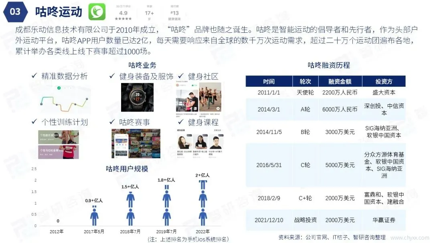Click the C轮 round cell
Screen dimensions: 433x243
pos(306,165)
